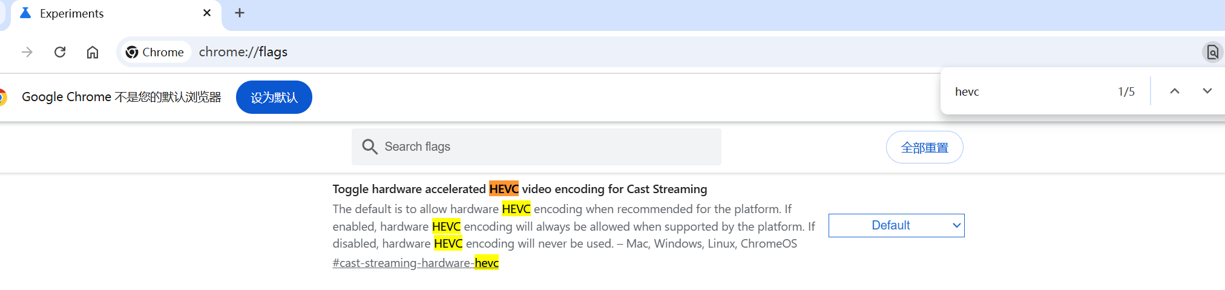The height and width of the screenshot is (290, 1225).
Task: Go to previous find match arrow
Action: 1175,91
